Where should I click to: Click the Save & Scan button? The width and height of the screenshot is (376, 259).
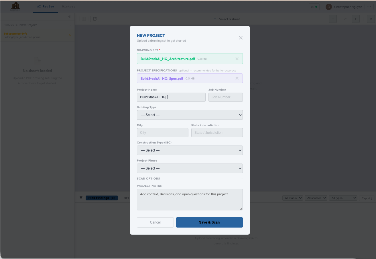[209, 222]
